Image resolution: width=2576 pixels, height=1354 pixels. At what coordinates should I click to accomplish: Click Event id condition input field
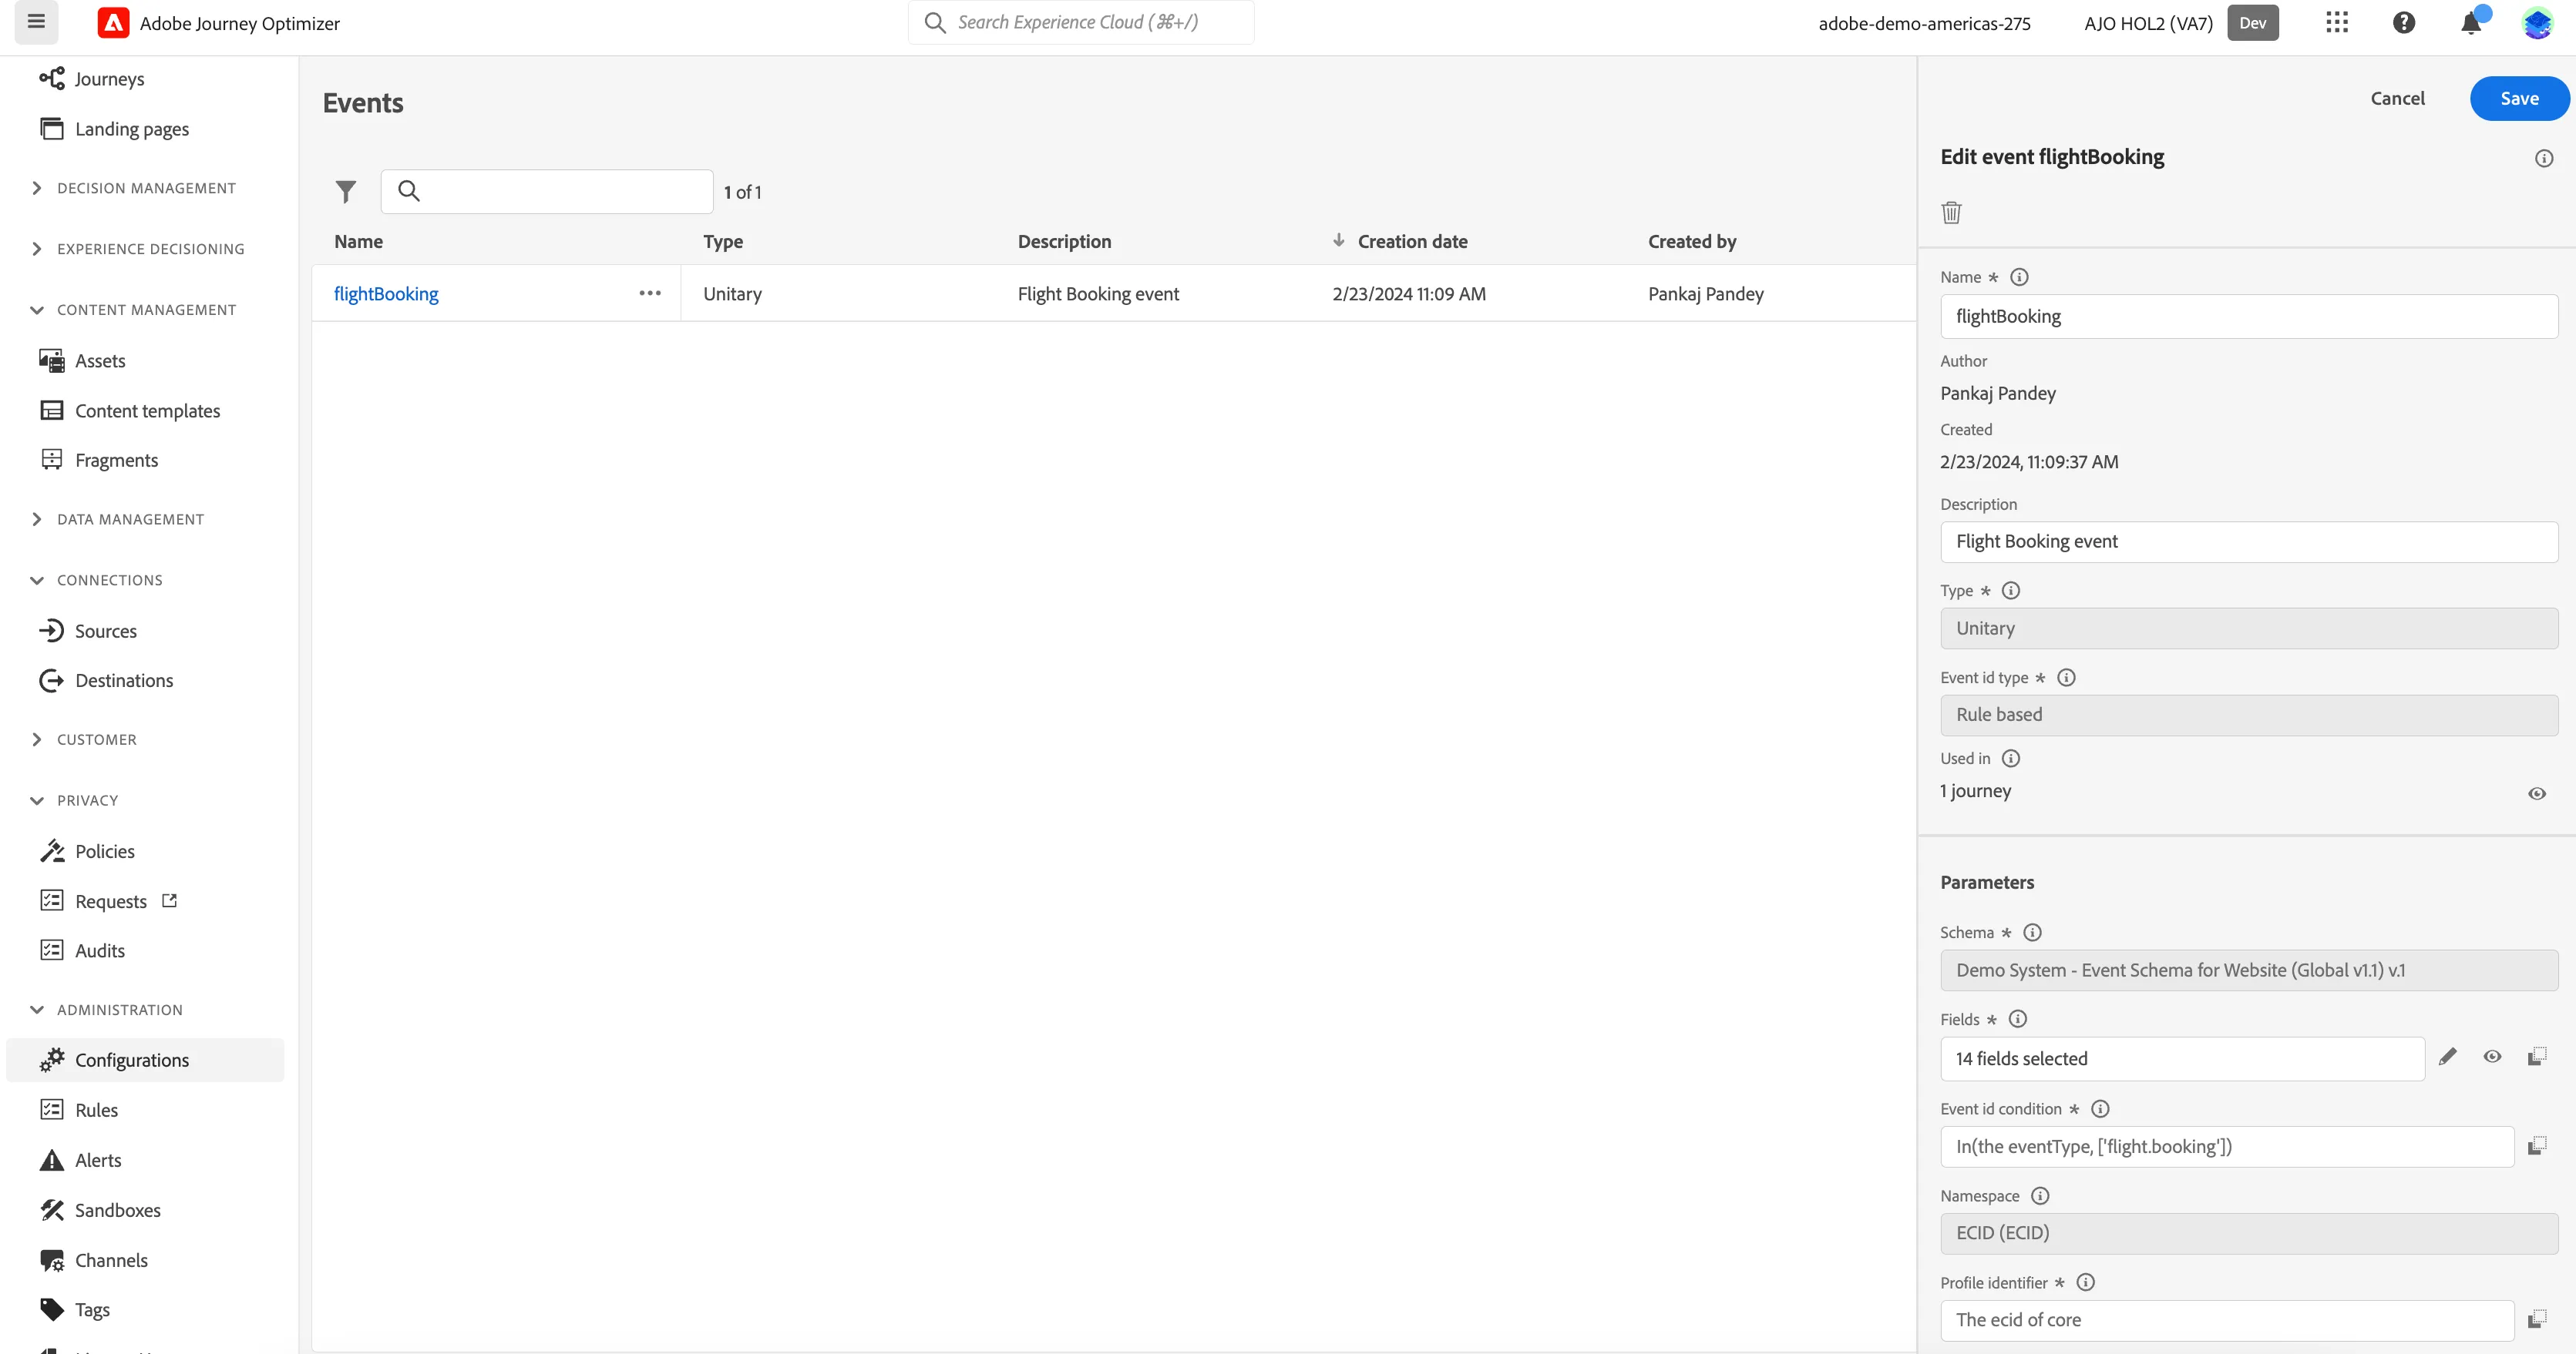[2227, 1146]
